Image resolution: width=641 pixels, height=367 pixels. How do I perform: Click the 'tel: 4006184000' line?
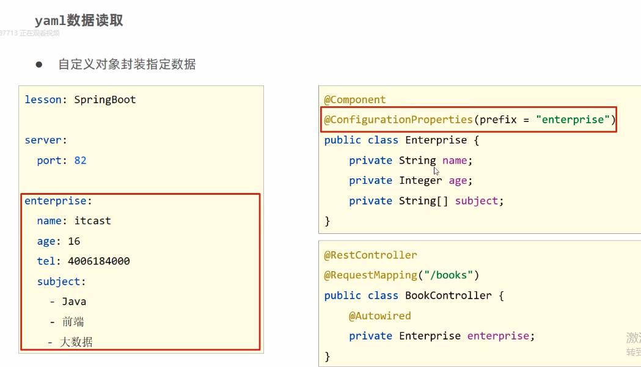click(x=83, y=261)
